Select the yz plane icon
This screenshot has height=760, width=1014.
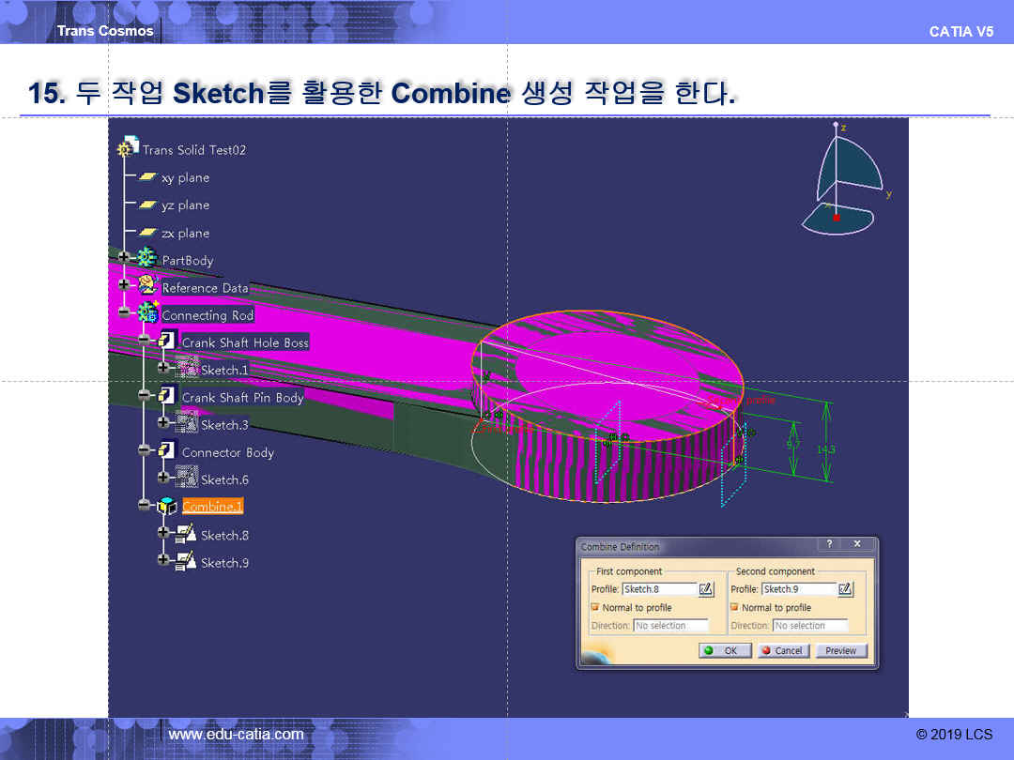(147, 205)
